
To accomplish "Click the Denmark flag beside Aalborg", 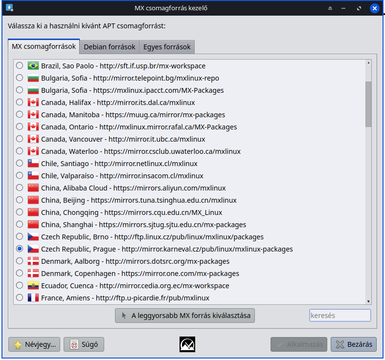I will (33, 261).
